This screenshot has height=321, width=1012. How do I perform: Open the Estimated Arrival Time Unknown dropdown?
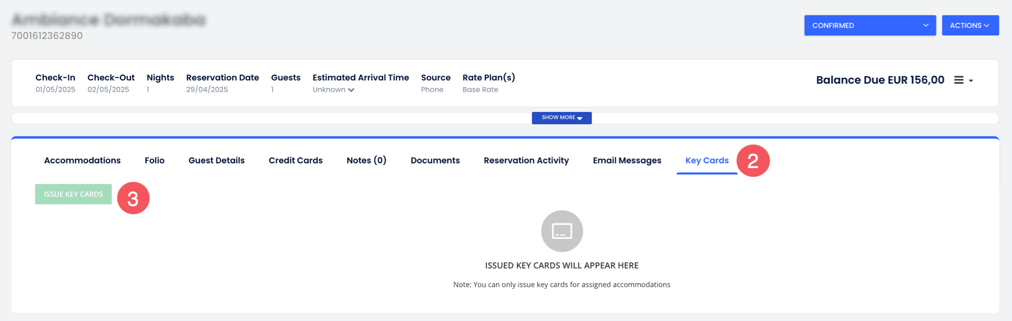(x=333, y=90)
